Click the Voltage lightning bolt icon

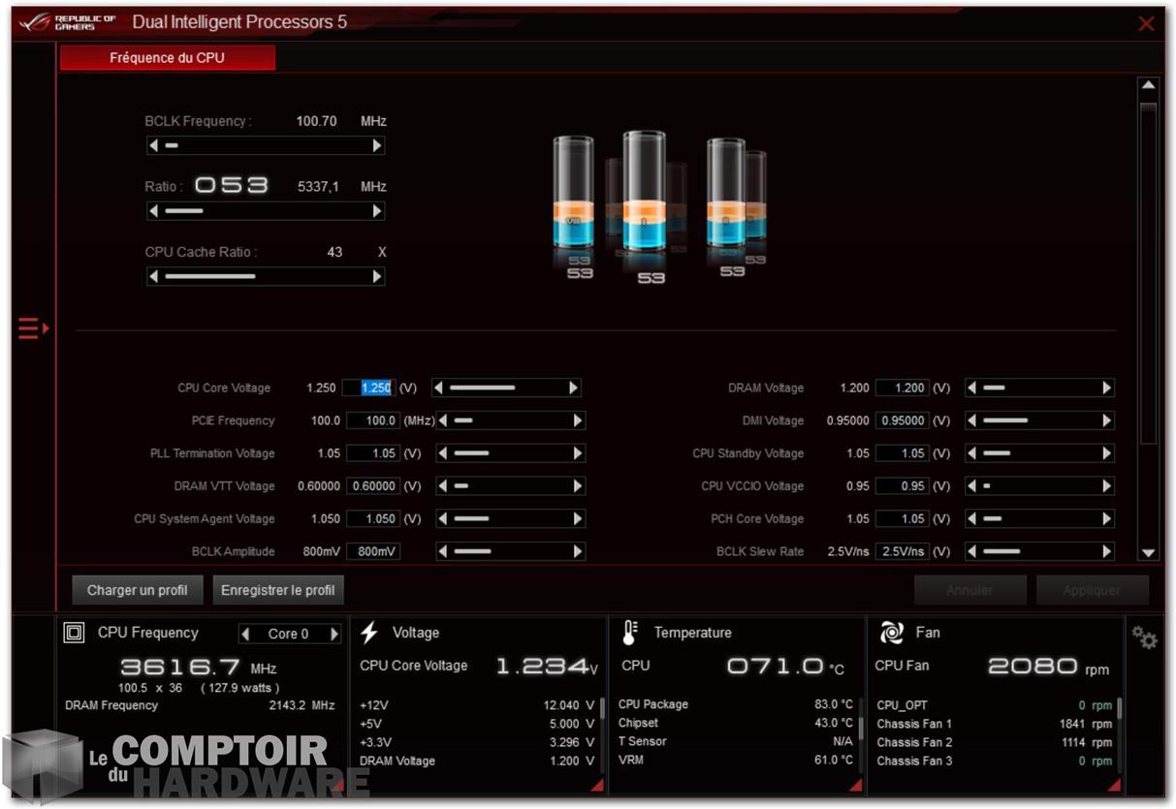[x=369, y=633]
